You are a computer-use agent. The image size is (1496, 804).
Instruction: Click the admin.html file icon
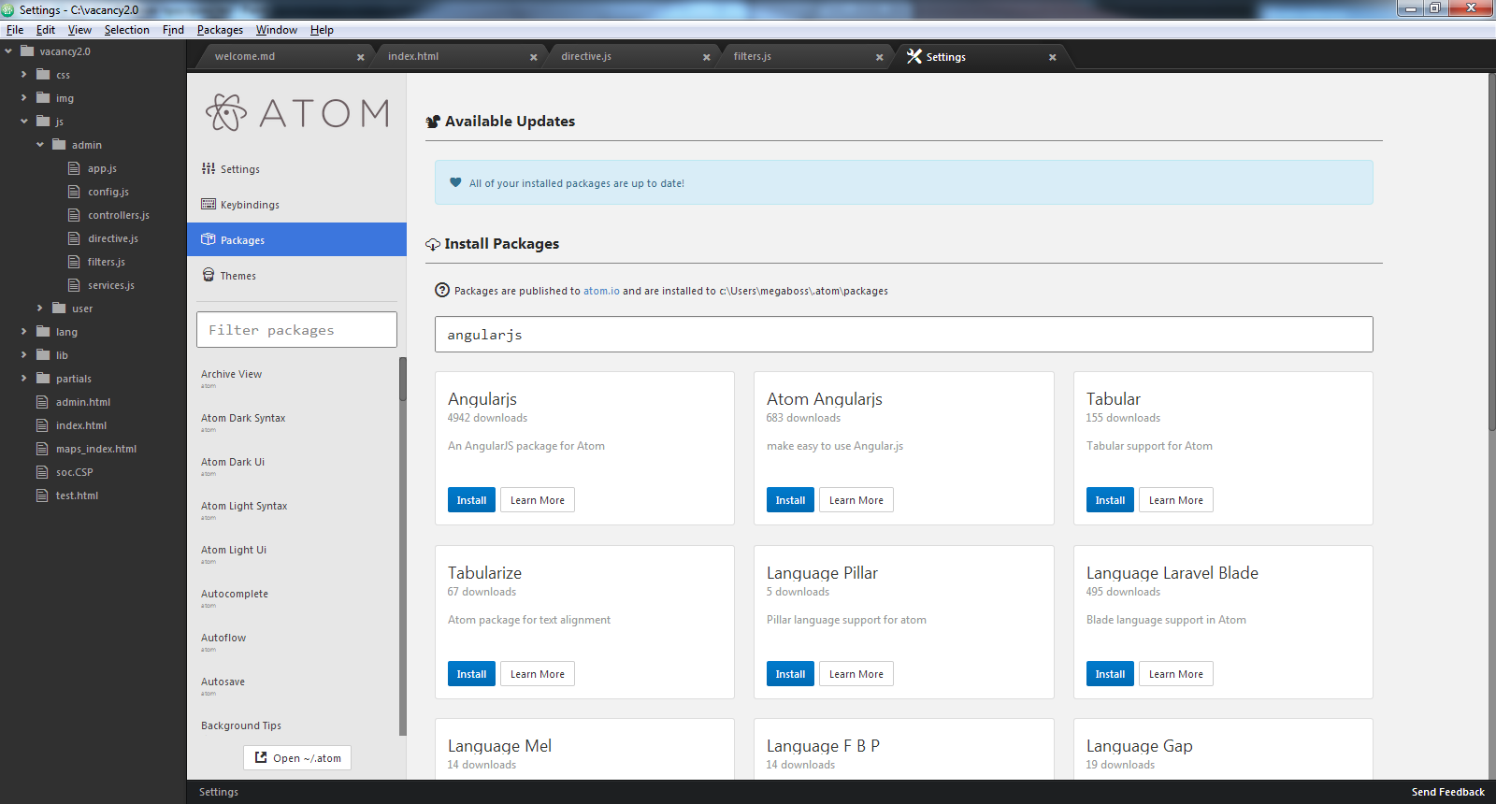pos(42,402)
